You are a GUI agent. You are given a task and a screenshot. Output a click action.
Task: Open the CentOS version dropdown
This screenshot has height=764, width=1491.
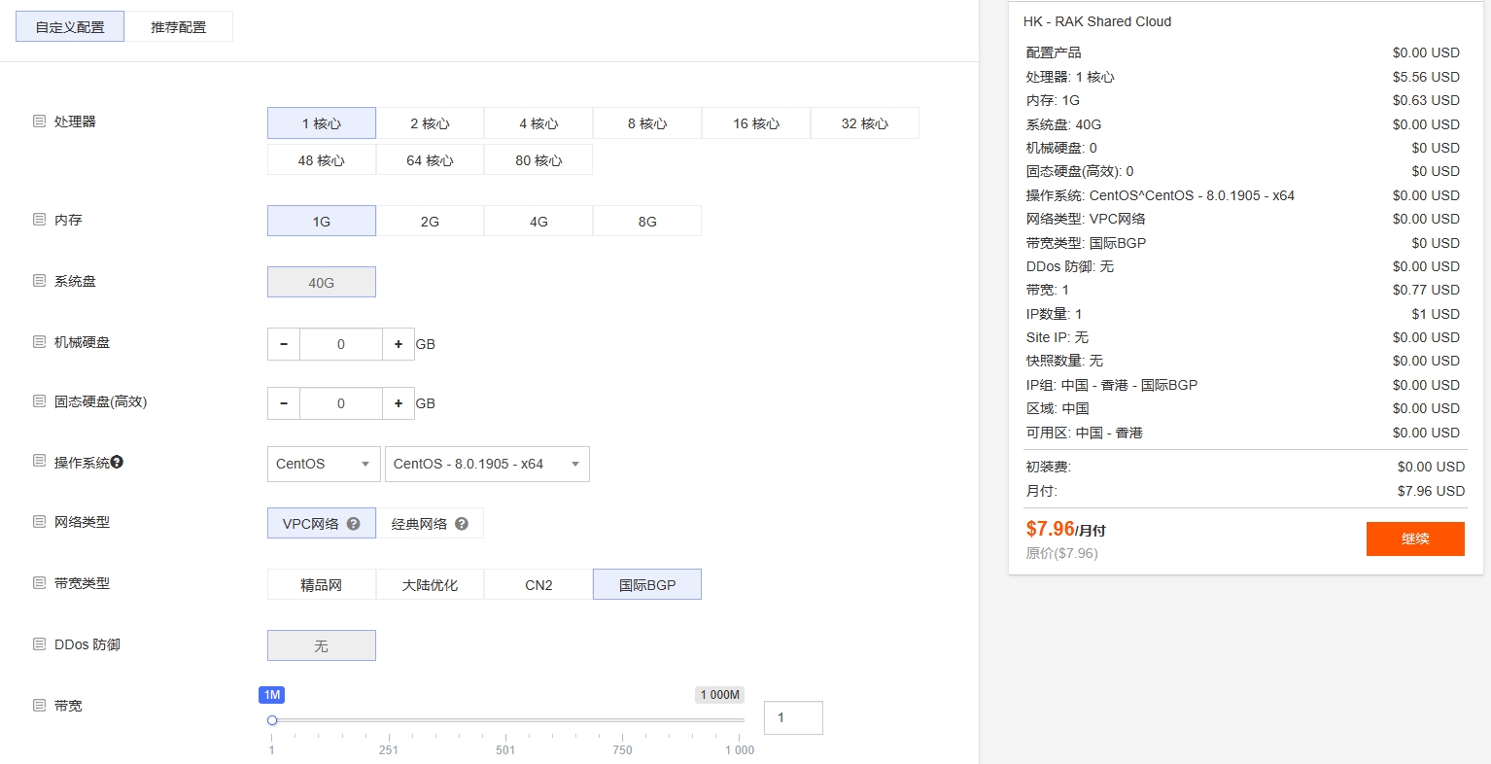[x=487, y=464]
